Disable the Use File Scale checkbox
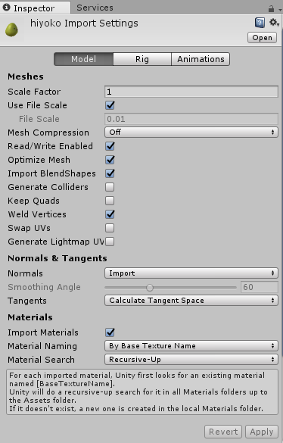The height and width of the screenshot is (443, 283). click(110, 105)
